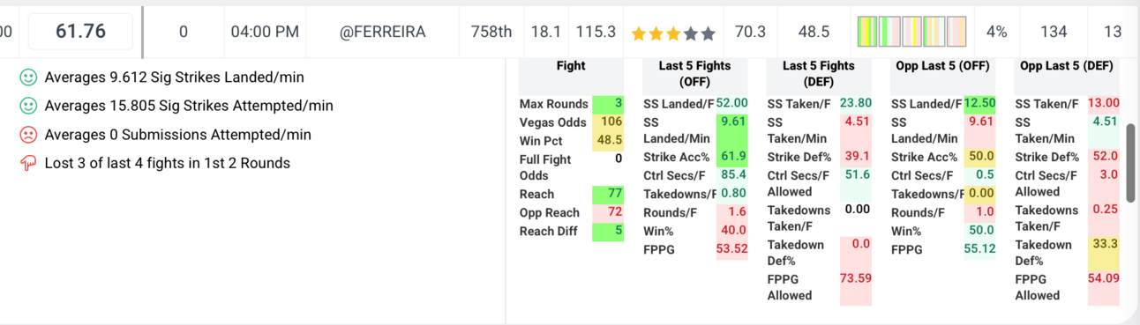The width and height of the screenshot is (1140, 325).
Task: Open the @FERREIRA opponent link
Action: pos(382,32)
